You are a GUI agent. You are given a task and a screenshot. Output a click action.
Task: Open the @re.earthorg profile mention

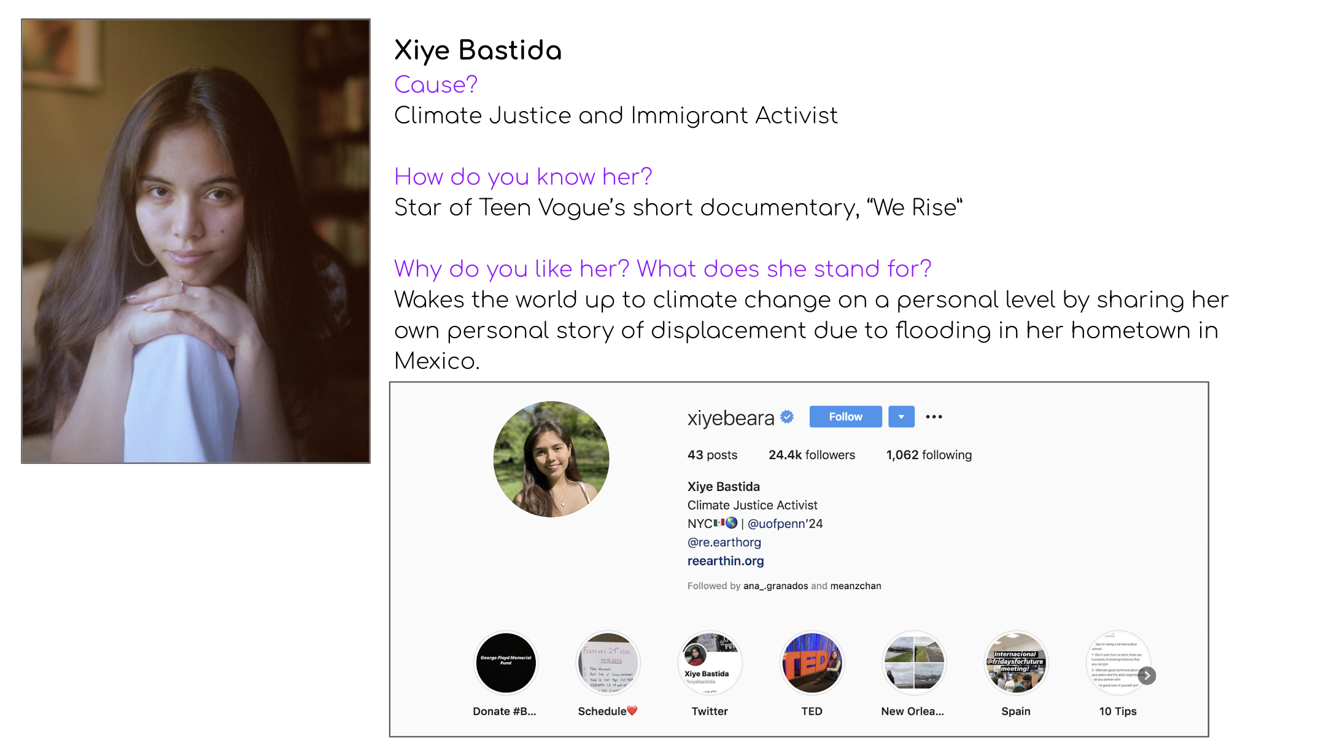click(x=724, y=543)
